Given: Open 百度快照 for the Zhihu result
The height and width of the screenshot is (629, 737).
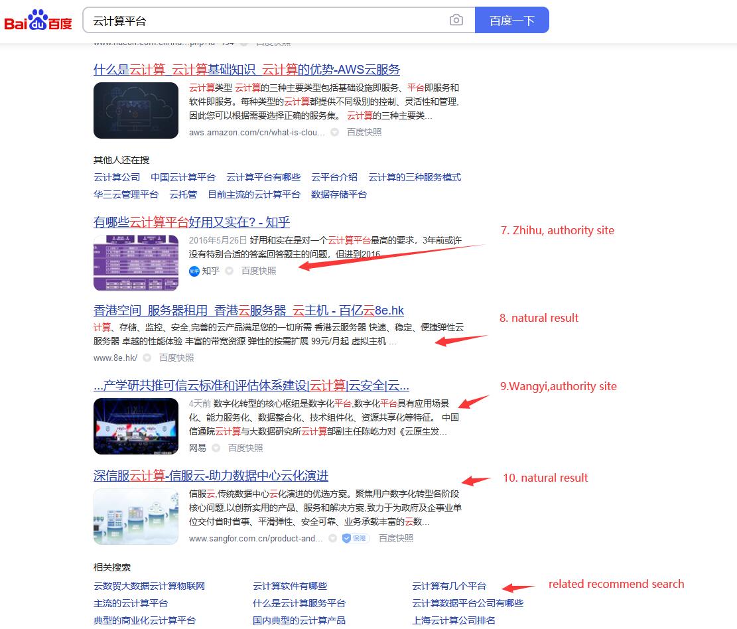Looking at the screenshot, I should click(259, 271).
